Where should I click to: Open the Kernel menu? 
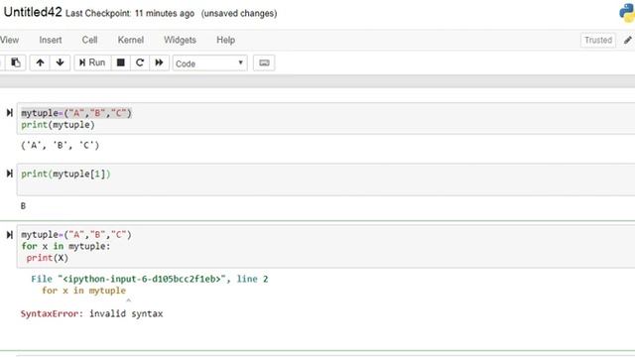(130, 40)
